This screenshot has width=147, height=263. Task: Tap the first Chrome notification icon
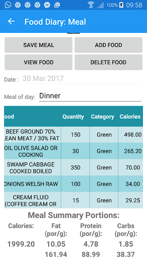click(x=18, y=5)
